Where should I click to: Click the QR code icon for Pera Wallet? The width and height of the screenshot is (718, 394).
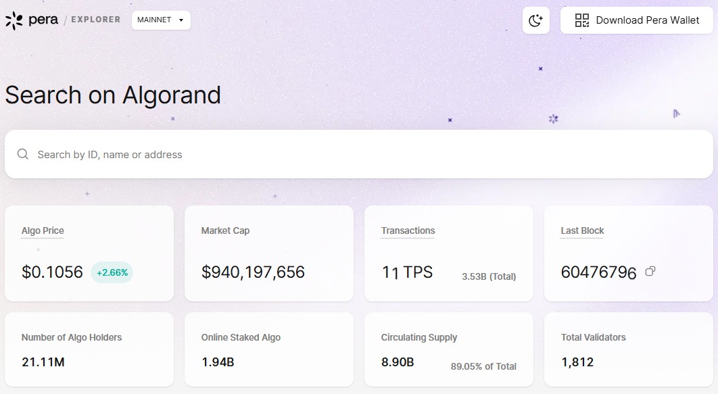coord(581,20)
